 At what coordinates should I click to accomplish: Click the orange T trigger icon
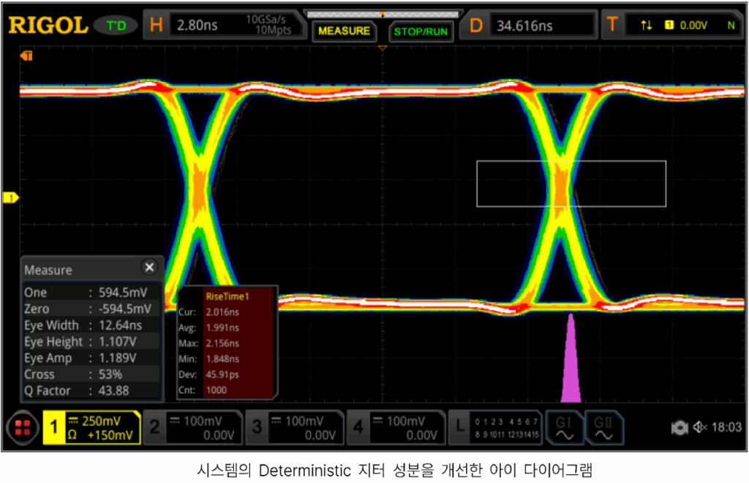612,26
